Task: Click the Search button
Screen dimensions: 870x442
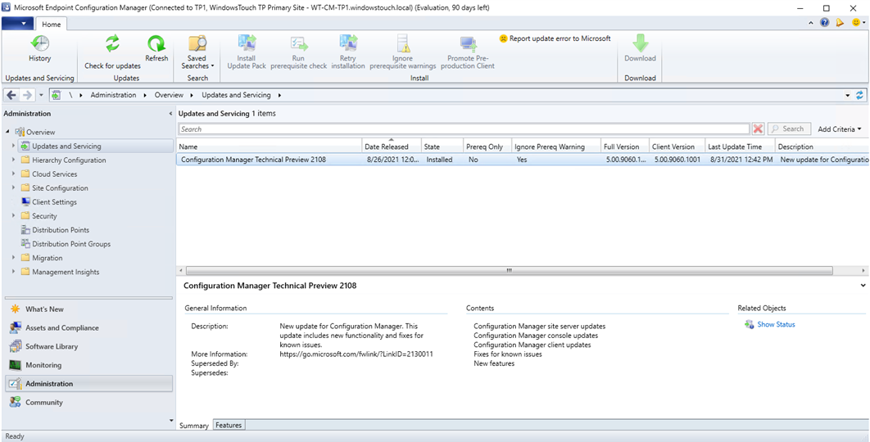Action: [x=788, y=129]
